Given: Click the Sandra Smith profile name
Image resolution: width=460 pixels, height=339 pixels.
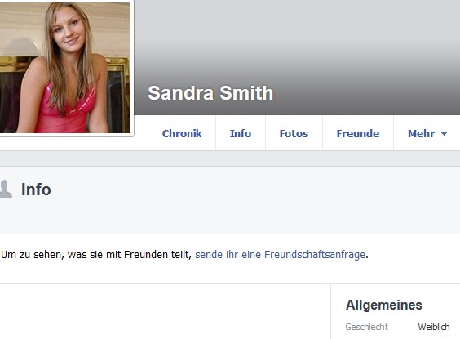Looking at the screenshot, I should point(210,93).
